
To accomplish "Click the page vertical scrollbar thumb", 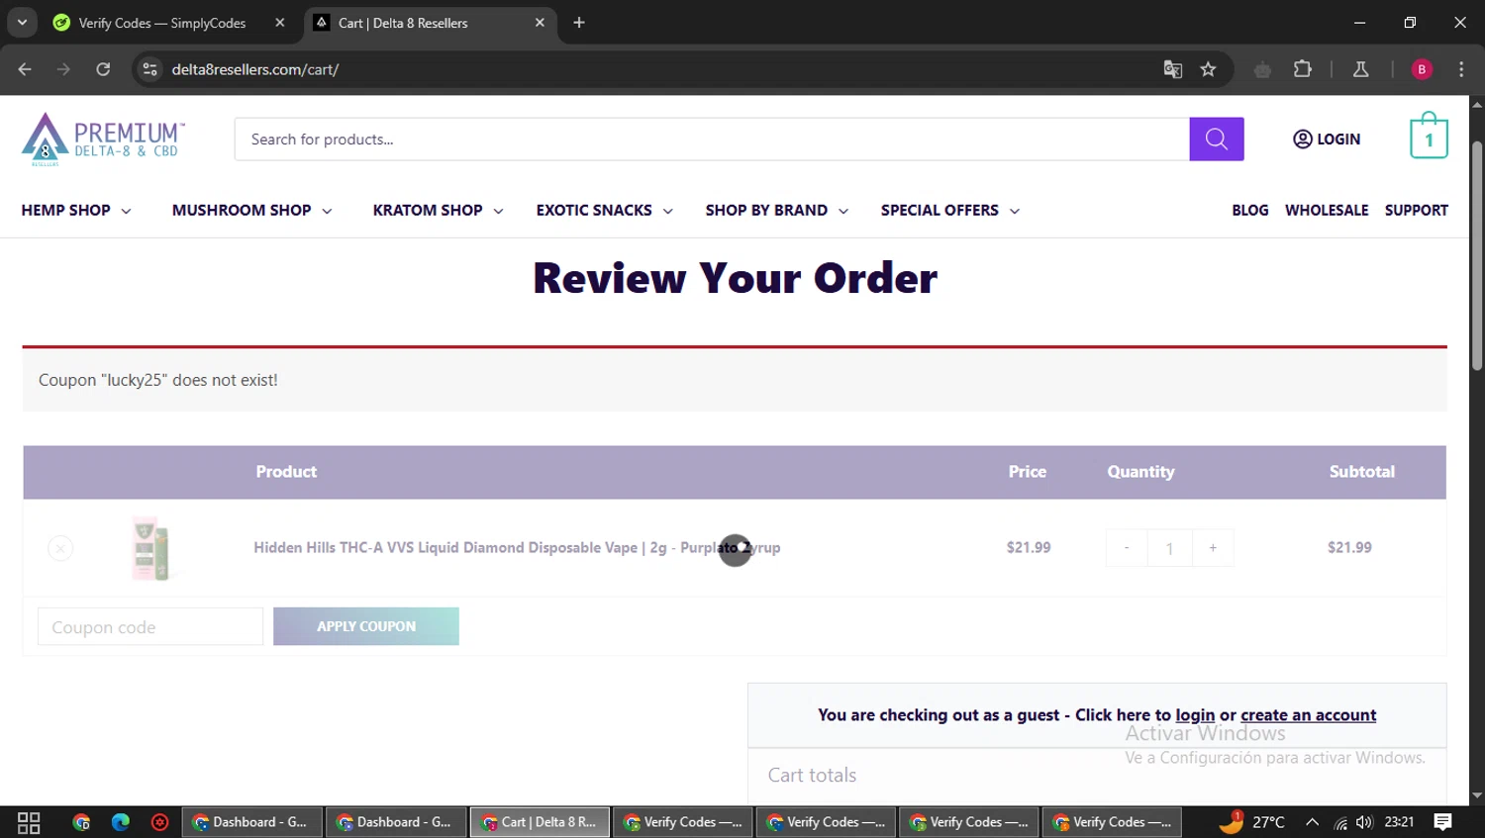I will point(1477,257).
